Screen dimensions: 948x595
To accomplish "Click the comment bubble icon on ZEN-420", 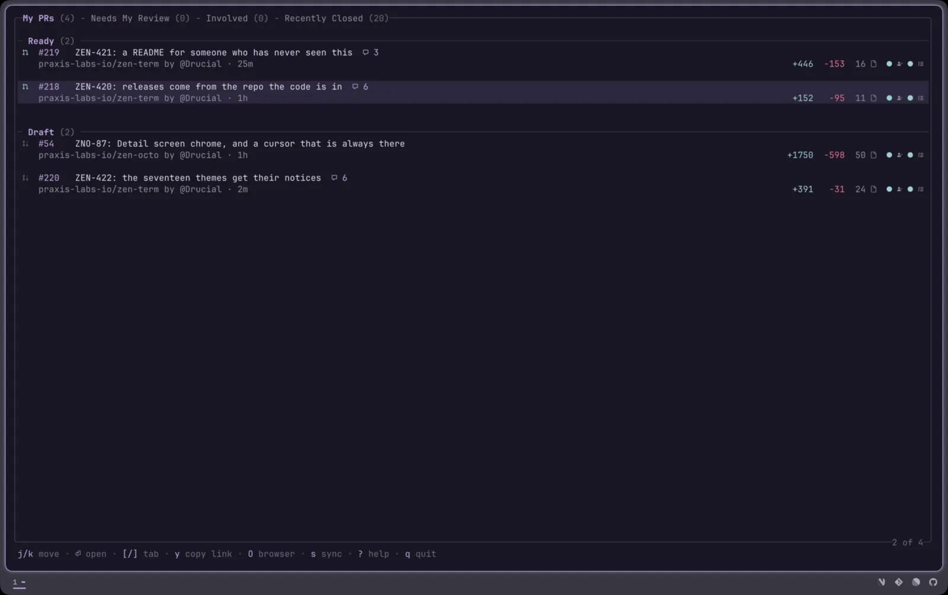I will click(x=355, y=87).
